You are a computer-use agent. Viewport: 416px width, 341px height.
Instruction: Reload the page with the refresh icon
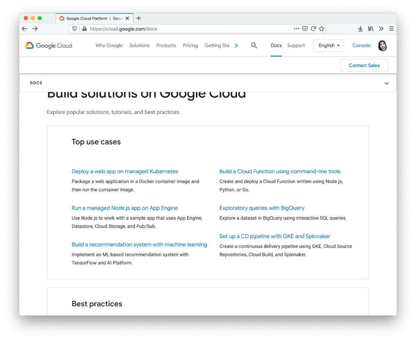pyautogui.click(x=314, y=29)
